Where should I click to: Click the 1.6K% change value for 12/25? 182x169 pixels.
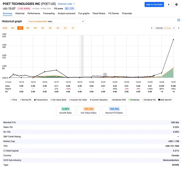150,89
